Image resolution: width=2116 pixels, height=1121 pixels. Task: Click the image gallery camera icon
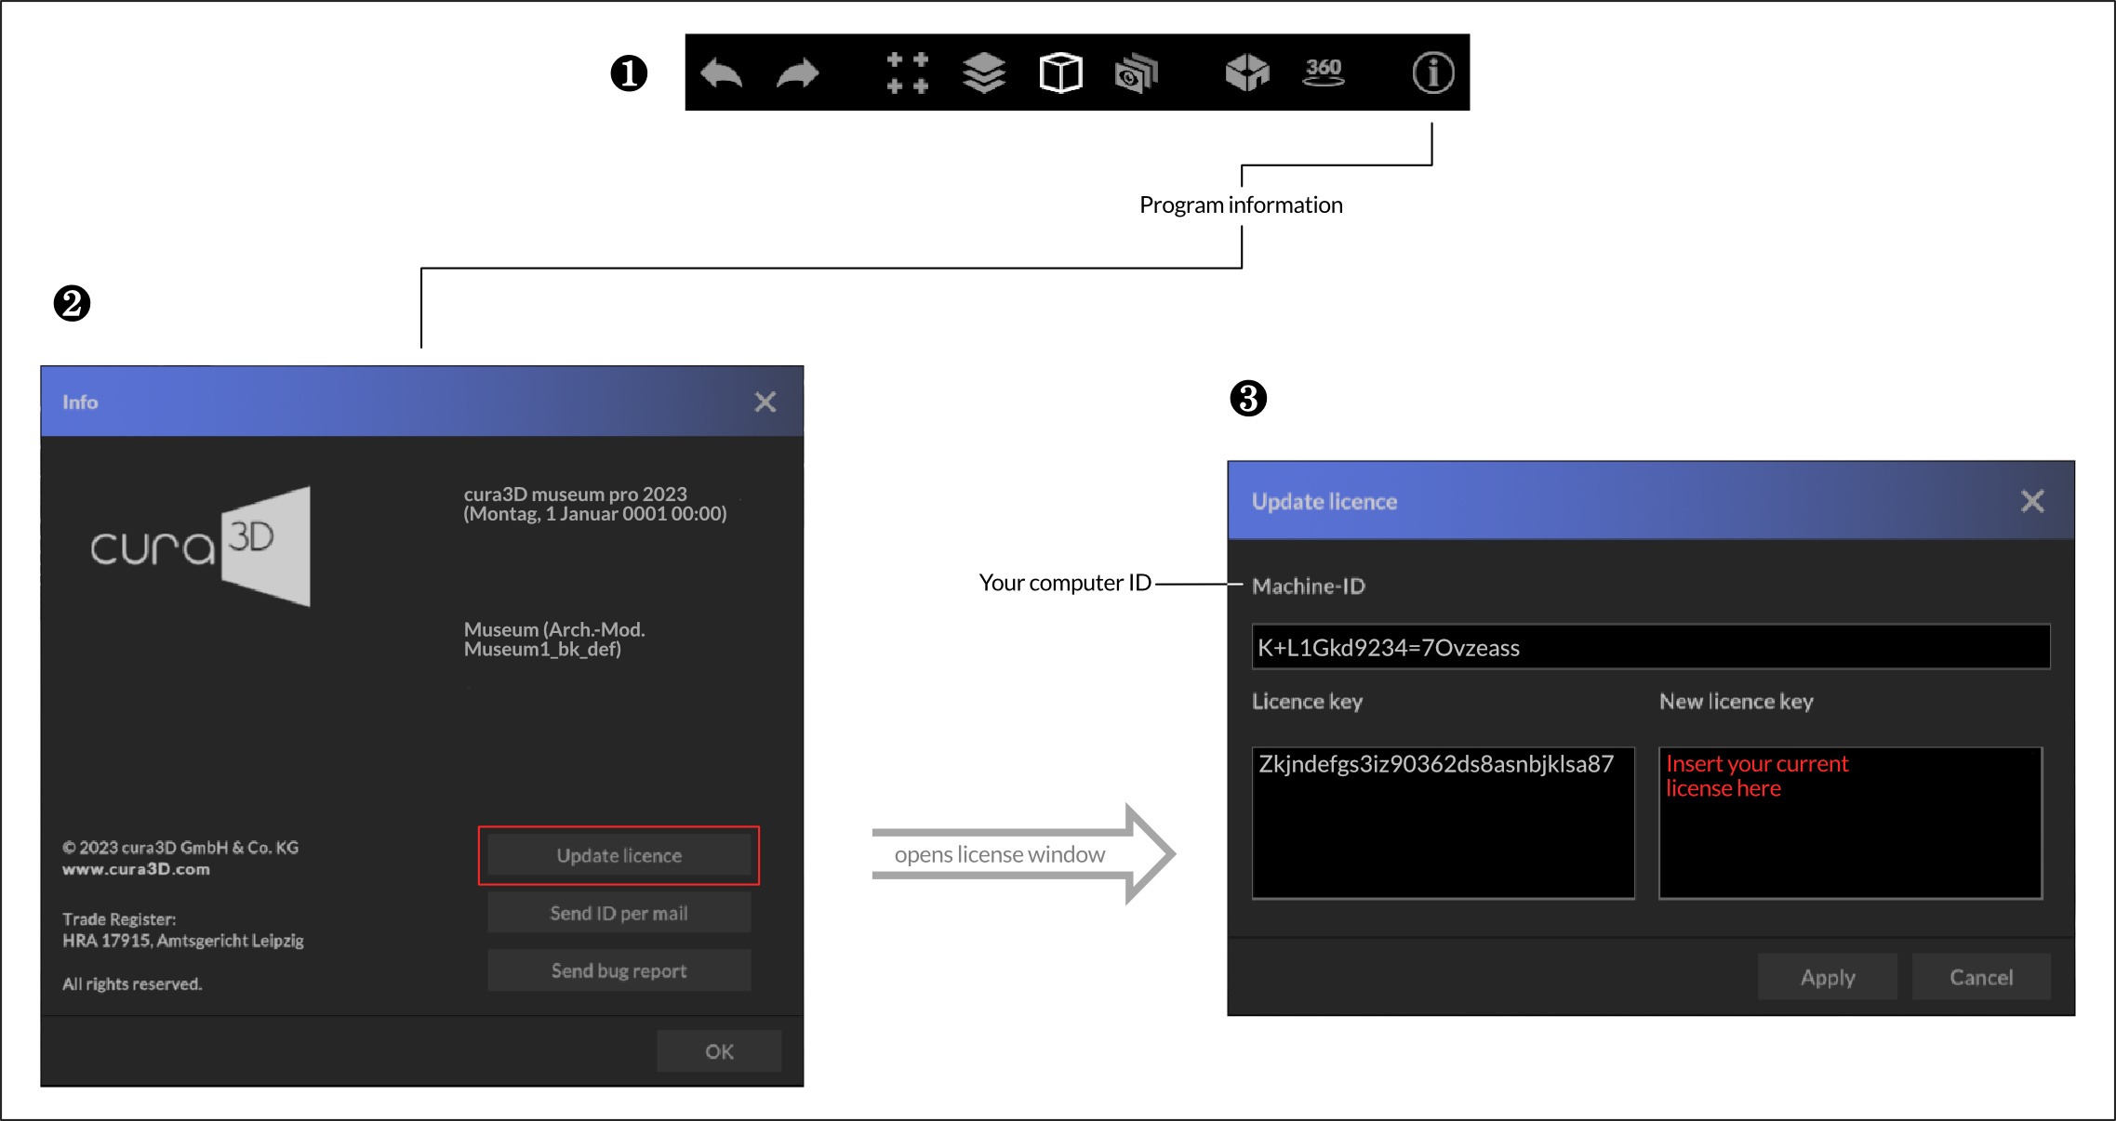pyautogui.click(x=1136, y=73)
